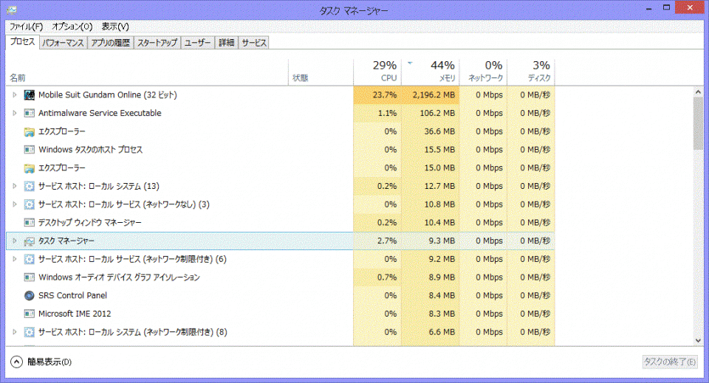Image resolution: width=709 pixels, height=383 pixels.
Task: Click the Windows タスクのホスト プロセス icon
Action: tap(30, 150)
